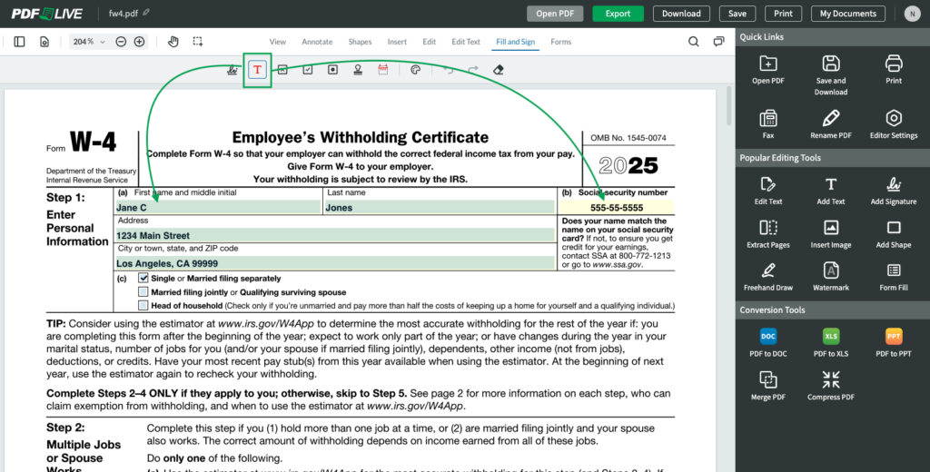Open Merge PDF tool
Screen dimensions: 930x472
(768, 386)
